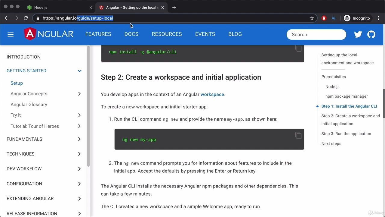Click the Incognito profile indicator
The width and height of the screenshot is (385, 217).
[357, 18]
